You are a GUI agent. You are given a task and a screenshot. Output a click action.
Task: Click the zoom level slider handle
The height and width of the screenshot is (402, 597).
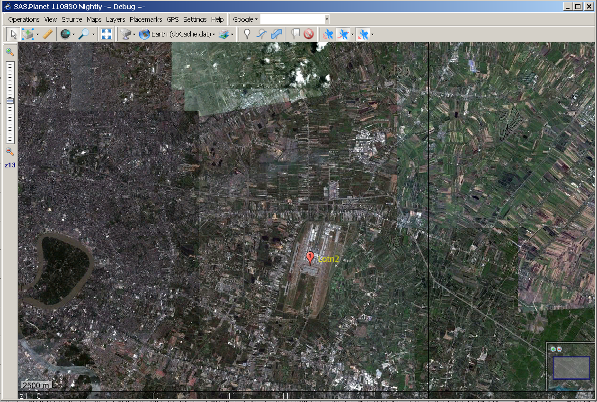10,100
